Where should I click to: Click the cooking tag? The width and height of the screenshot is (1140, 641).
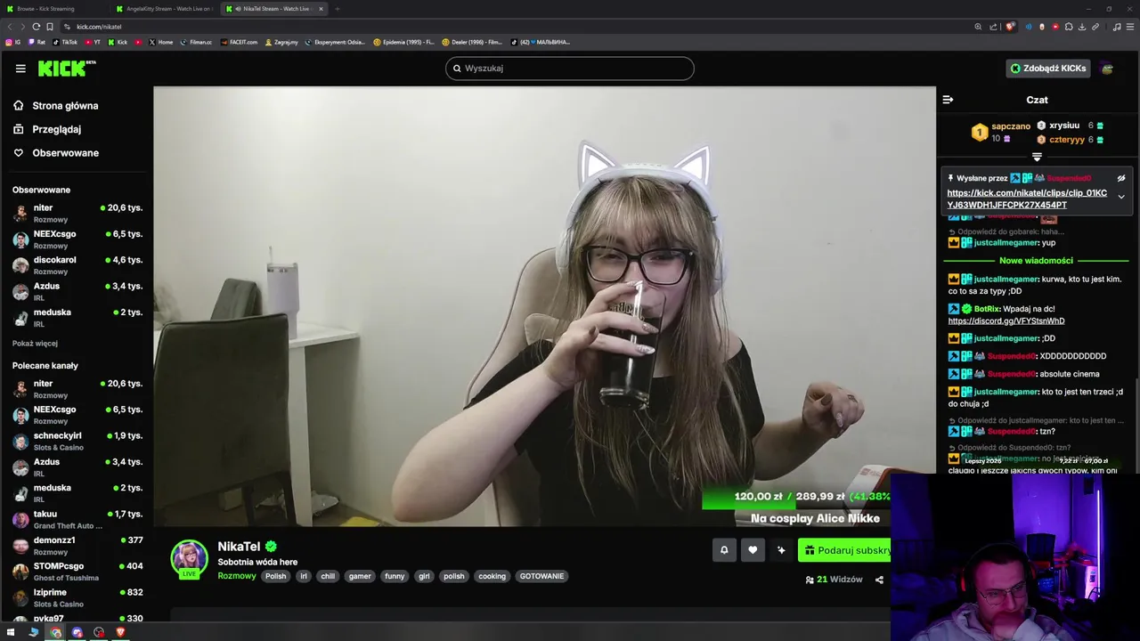coord(492,576)
